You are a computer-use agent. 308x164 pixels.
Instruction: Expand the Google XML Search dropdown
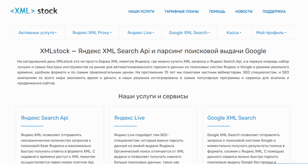tap(189, 33)
